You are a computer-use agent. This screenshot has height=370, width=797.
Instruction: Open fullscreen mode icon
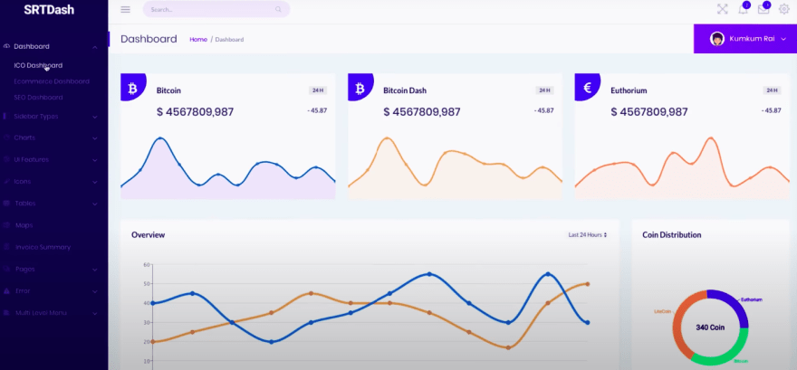723,9
